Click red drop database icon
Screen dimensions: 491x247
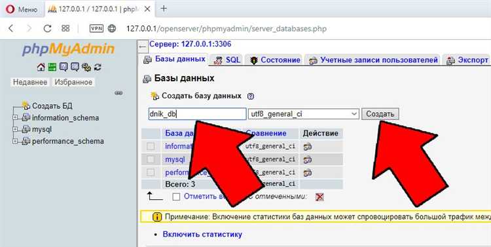(x=319, y=197)
